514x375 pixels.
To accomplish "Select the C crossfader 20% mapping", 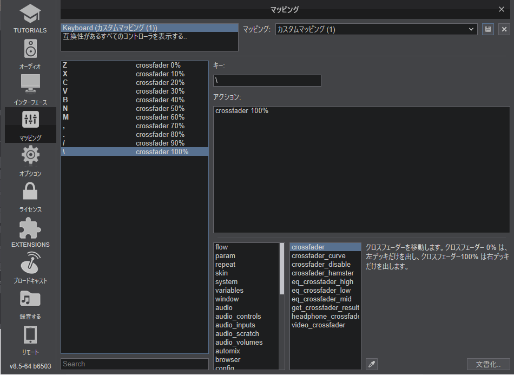I will 134,83.
